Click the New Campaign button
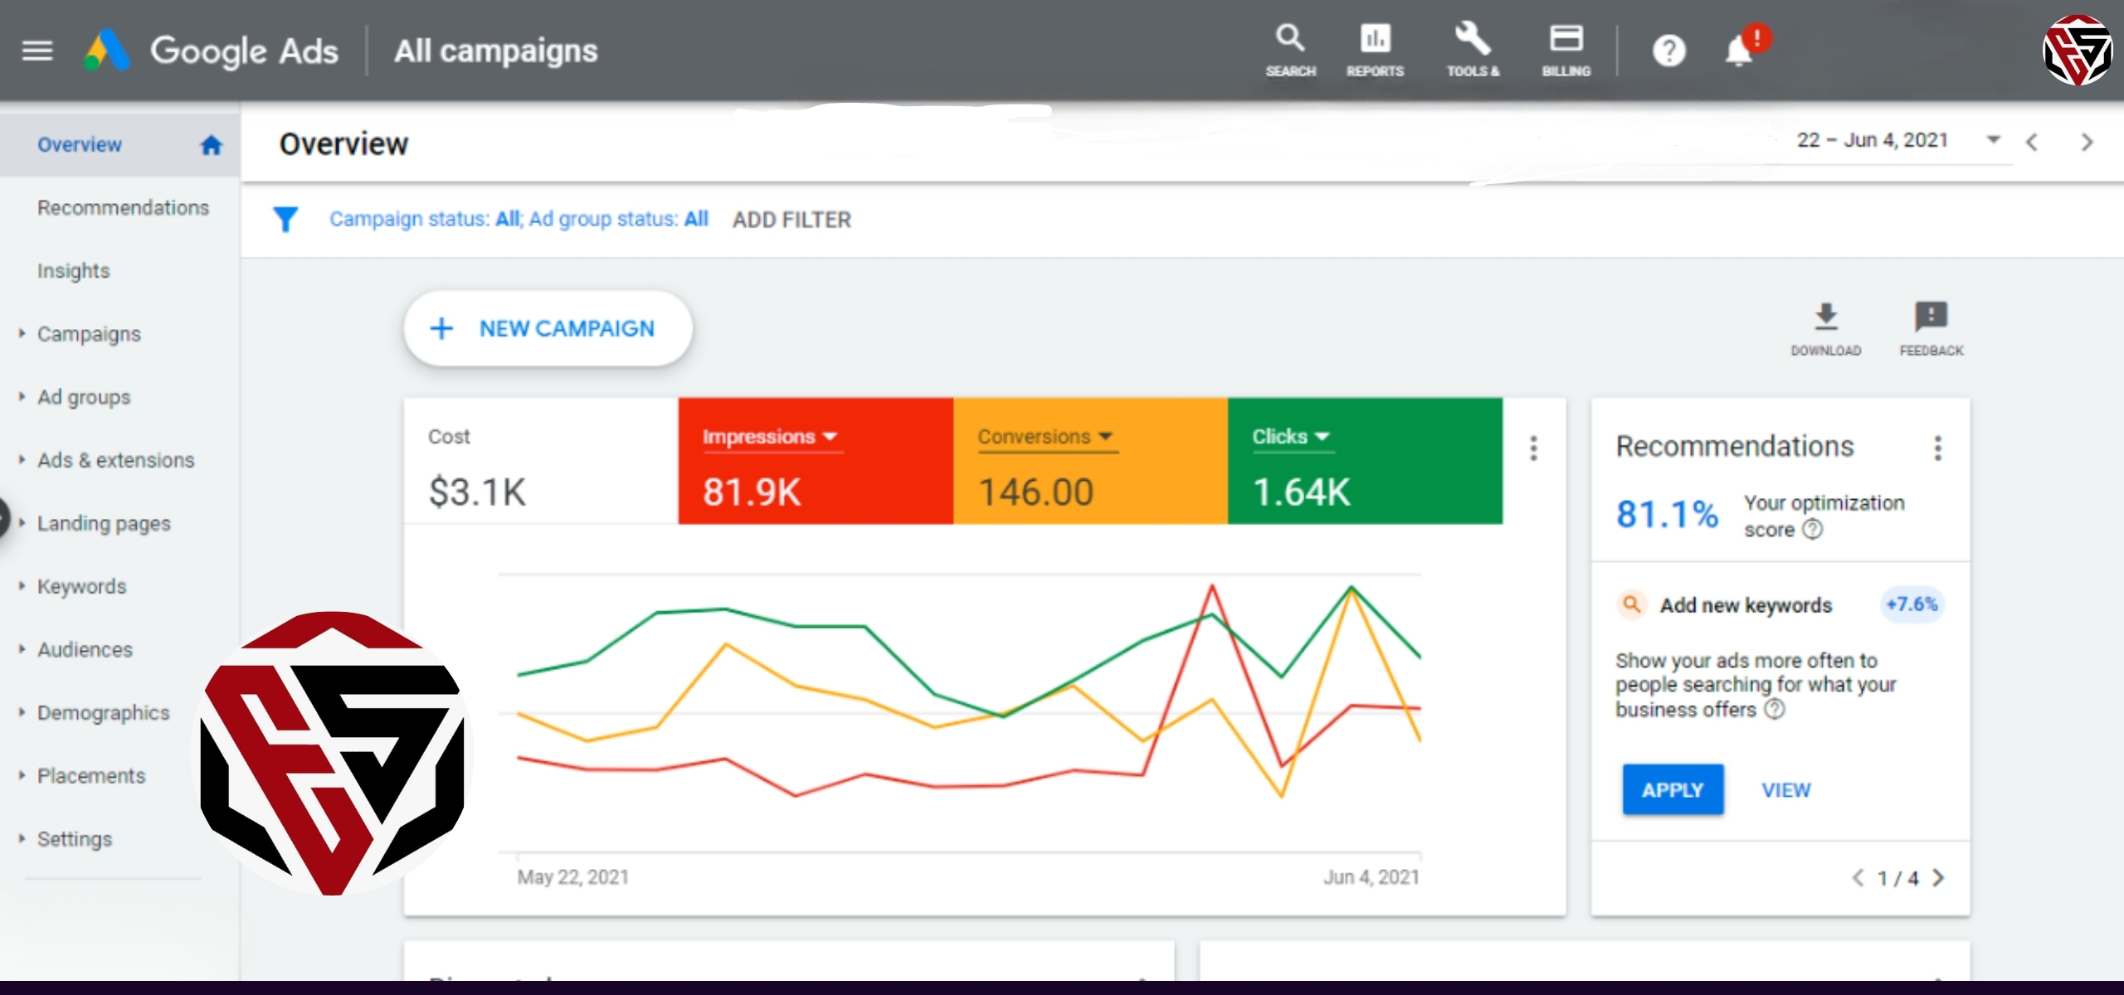The image size is (2124, 995). coord(548,328)
